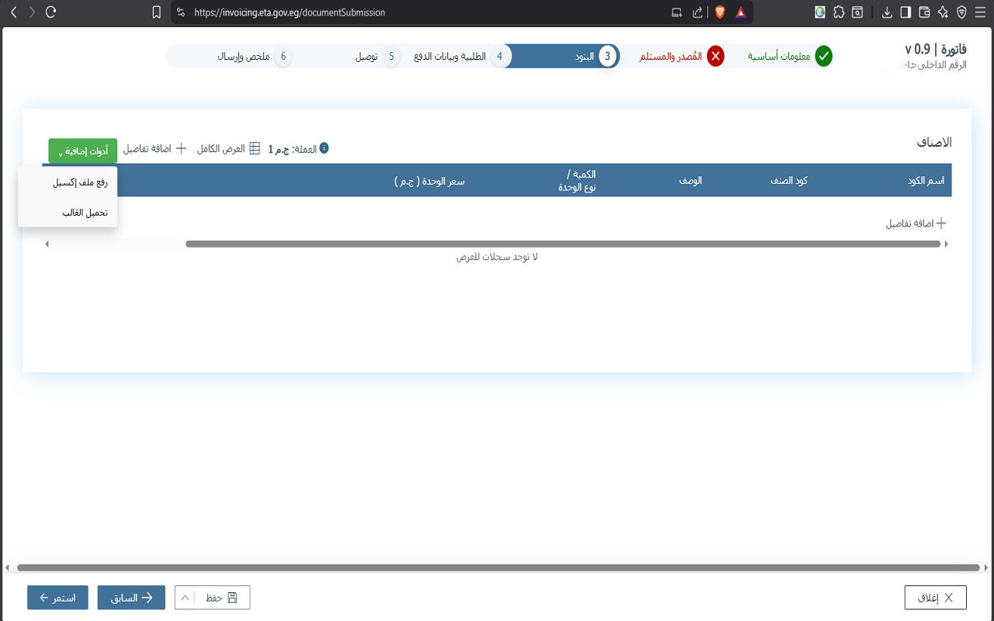Screen dimensions: 994x621
Task: Open extensions puzzle menu
Action: (839, 12)
